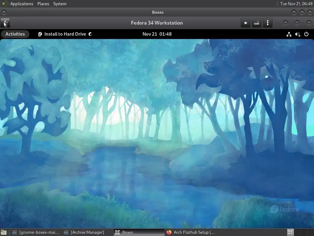
Task: Click the muted volume icon in Fedora panel
Action: coord(297,34)
